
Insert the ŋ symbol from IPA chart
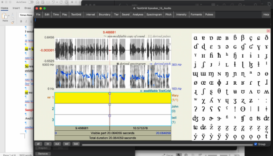point(228,74)
